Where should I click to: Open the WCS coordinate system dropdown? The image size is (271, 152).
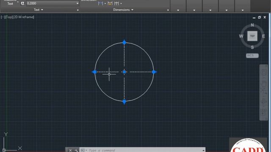click(x=252, y=55)
